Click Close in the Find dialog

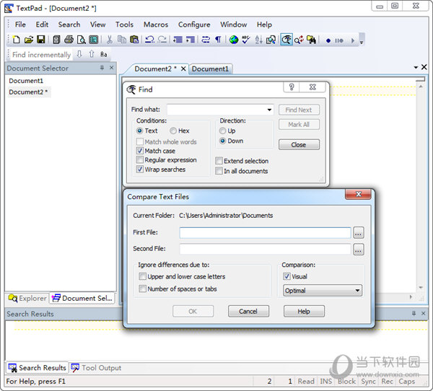[299, 145]
